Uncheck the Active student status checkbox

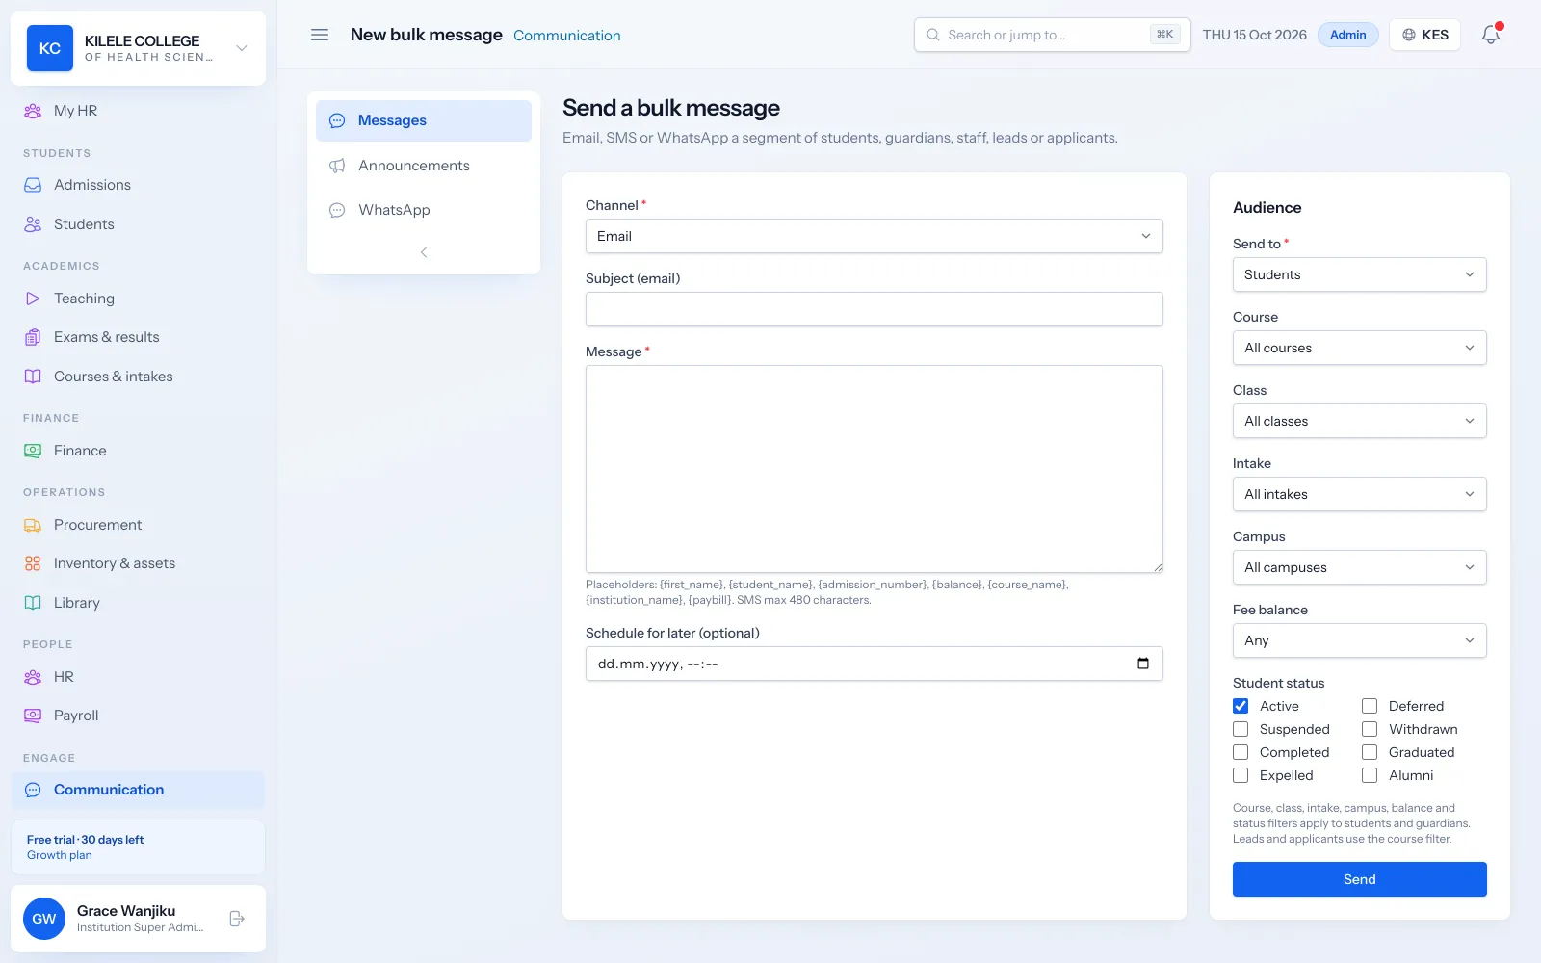(x=1241, y=706)
